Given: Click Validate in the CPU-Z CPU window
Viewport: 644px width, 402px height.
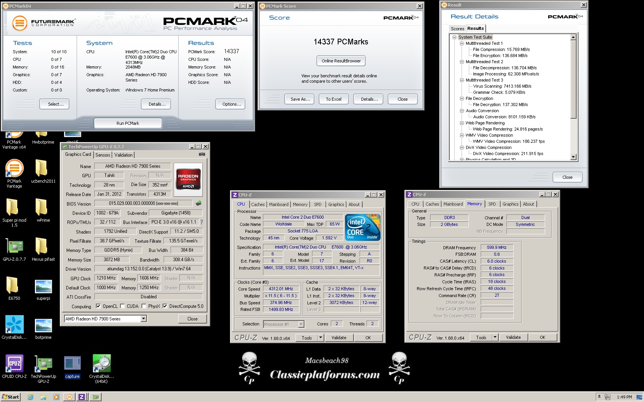Looking at the screenshot, I should (339, 338).
